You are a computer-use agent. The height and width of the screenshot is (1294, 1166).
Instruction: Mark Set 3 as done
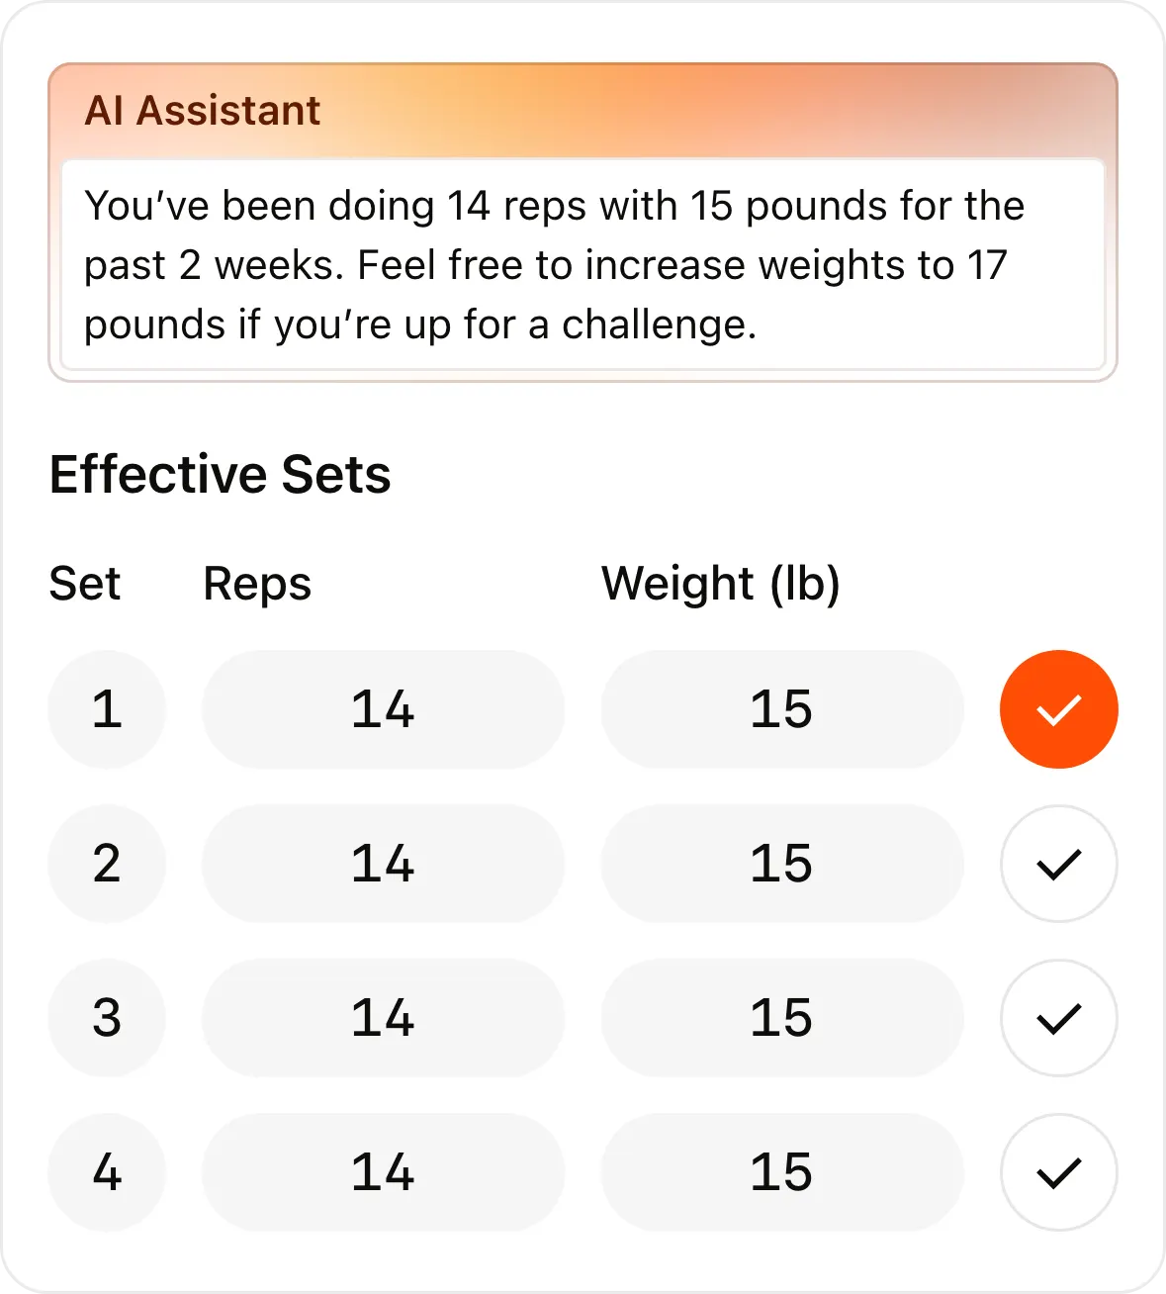click(x=1058, y=1018)
